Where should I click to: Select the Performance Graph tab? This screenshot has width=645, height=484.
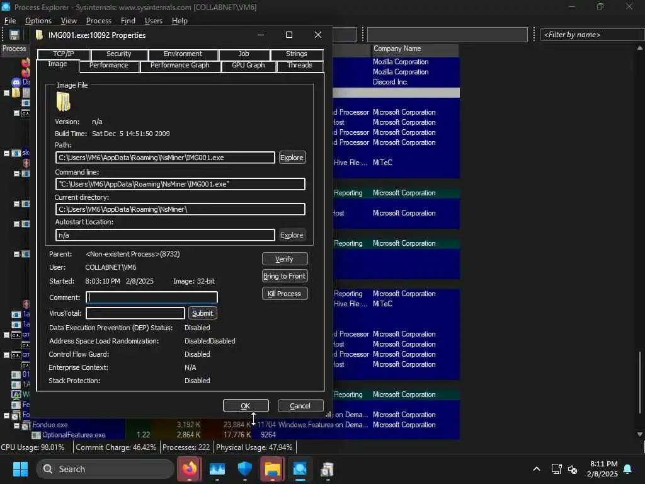180,66
